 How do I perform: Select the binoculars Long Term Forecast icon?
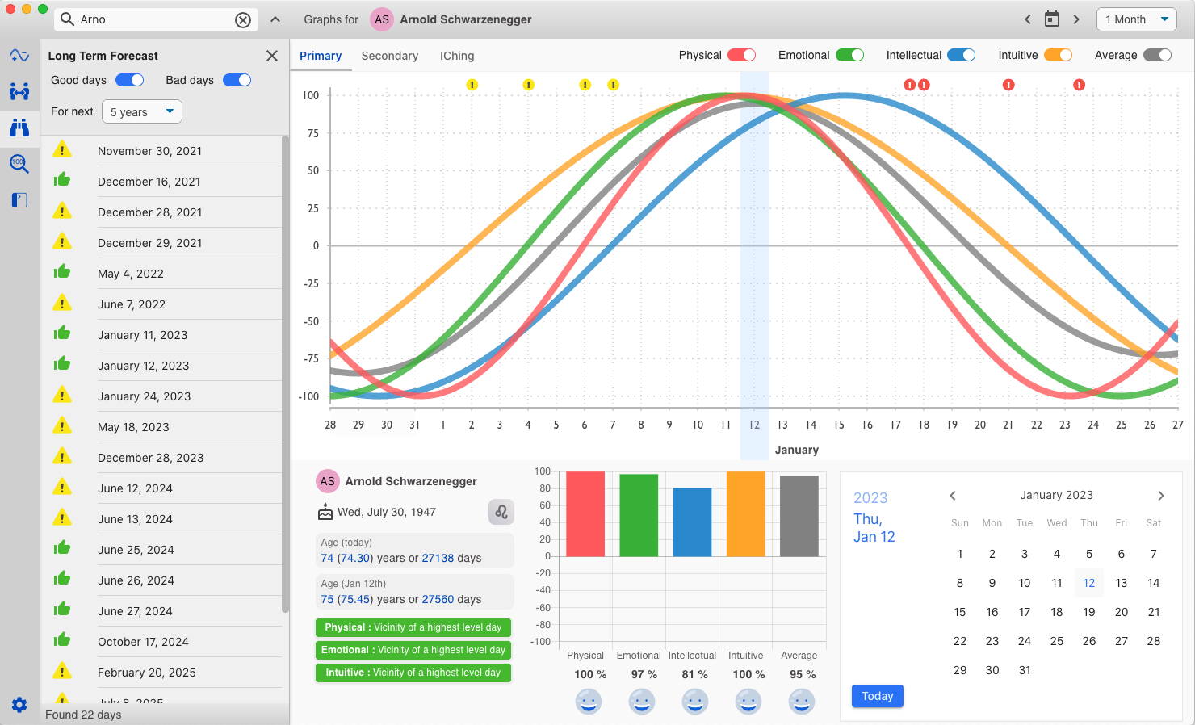[19, 128]
